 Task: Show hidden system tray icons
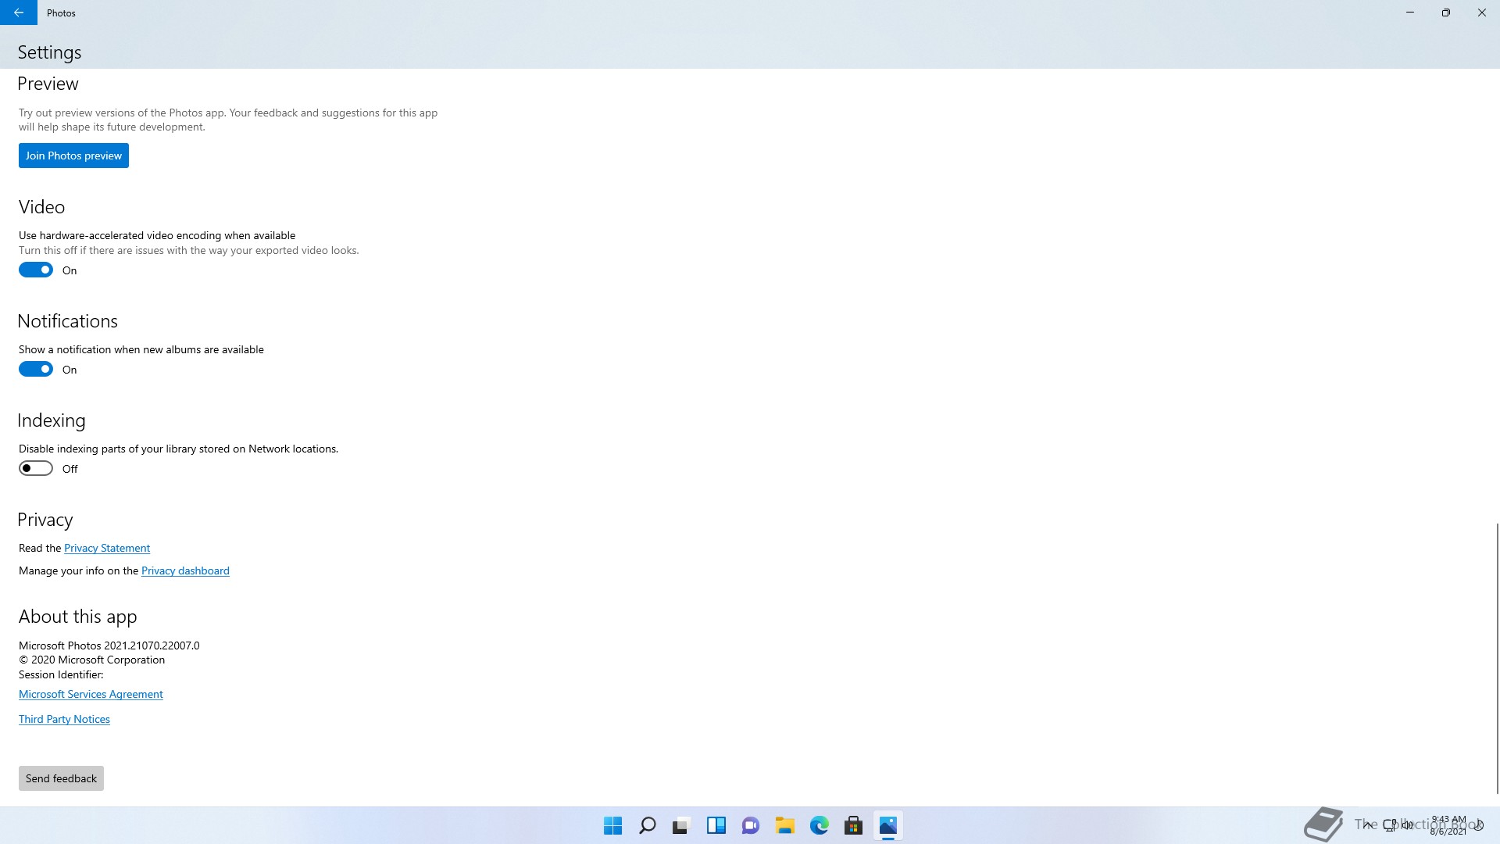click(1367, 824)
